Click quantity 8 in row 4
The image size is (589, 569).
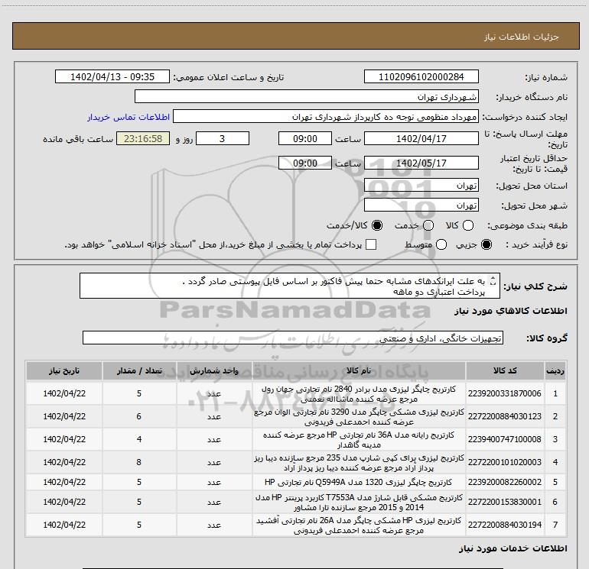pyautogui.click(x=139, y=462)
